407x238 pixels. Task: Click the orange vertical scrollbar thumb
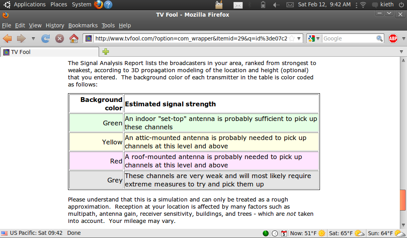(403, 200)
